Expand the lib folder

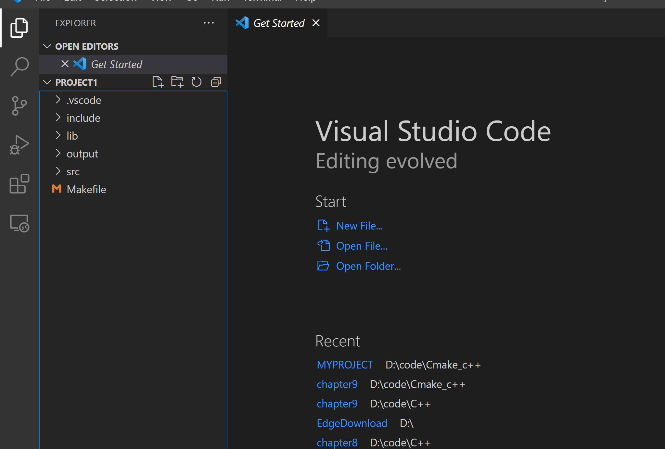(133, 136)
